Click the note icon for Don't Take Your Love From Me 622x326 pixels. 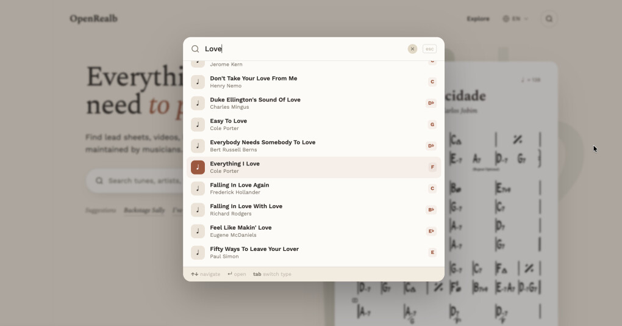point(198,82)
